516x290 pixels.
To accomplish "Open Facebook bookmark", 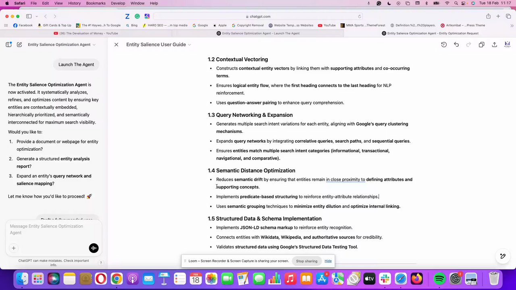I will [x=23, y=25].
